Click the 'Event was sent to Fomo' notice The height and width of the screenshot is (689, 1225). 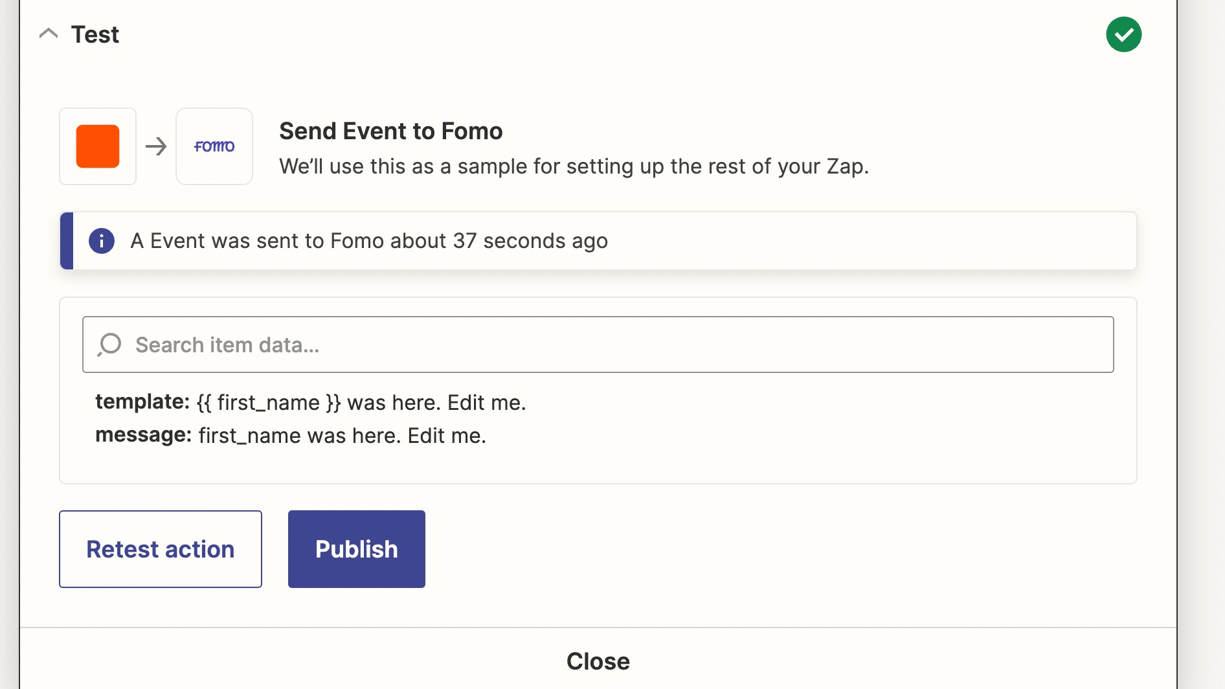[369, 241]
